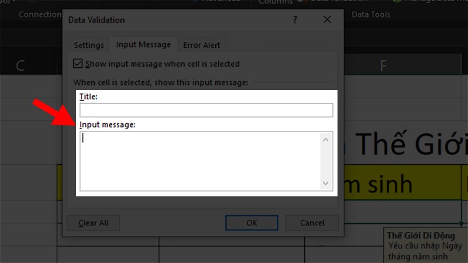
Task: Click the Cancel button
Action: [x=312, y=223]
